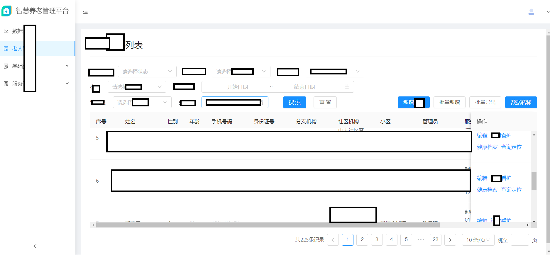Click the table vertical scrollbar thumb
Image resolution: width=550 pixels, height=255 pixels.
[x=534, y=181]
